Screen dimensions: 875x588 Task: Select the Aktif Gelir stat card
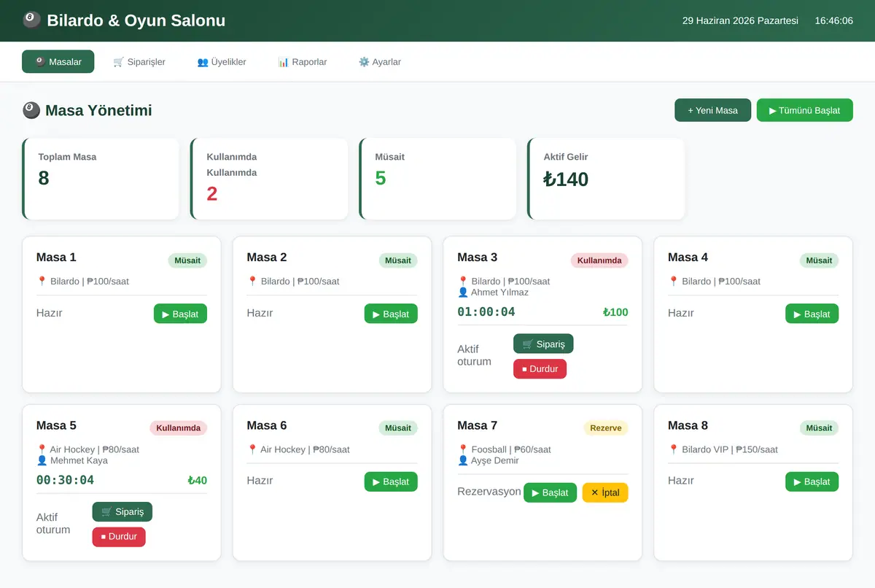(x=606, y=179)
